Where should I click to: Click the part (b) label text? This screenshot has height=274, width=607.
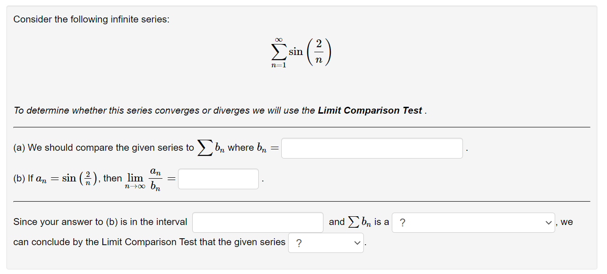[20, 178]
